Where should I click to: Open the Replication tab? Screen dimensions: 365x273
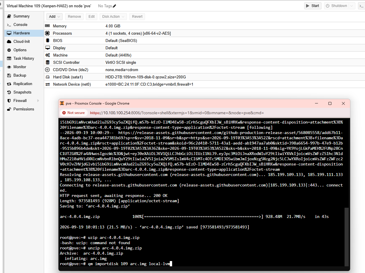pos(24,84)
